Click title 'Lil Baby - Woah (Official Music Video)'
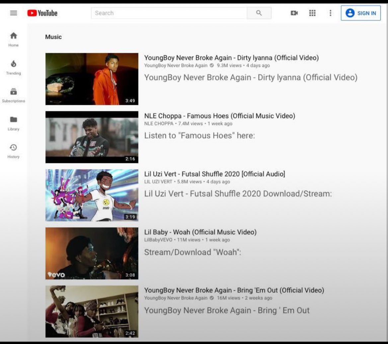This screenshot has height=344, width=388. click(x=200, y=232)
